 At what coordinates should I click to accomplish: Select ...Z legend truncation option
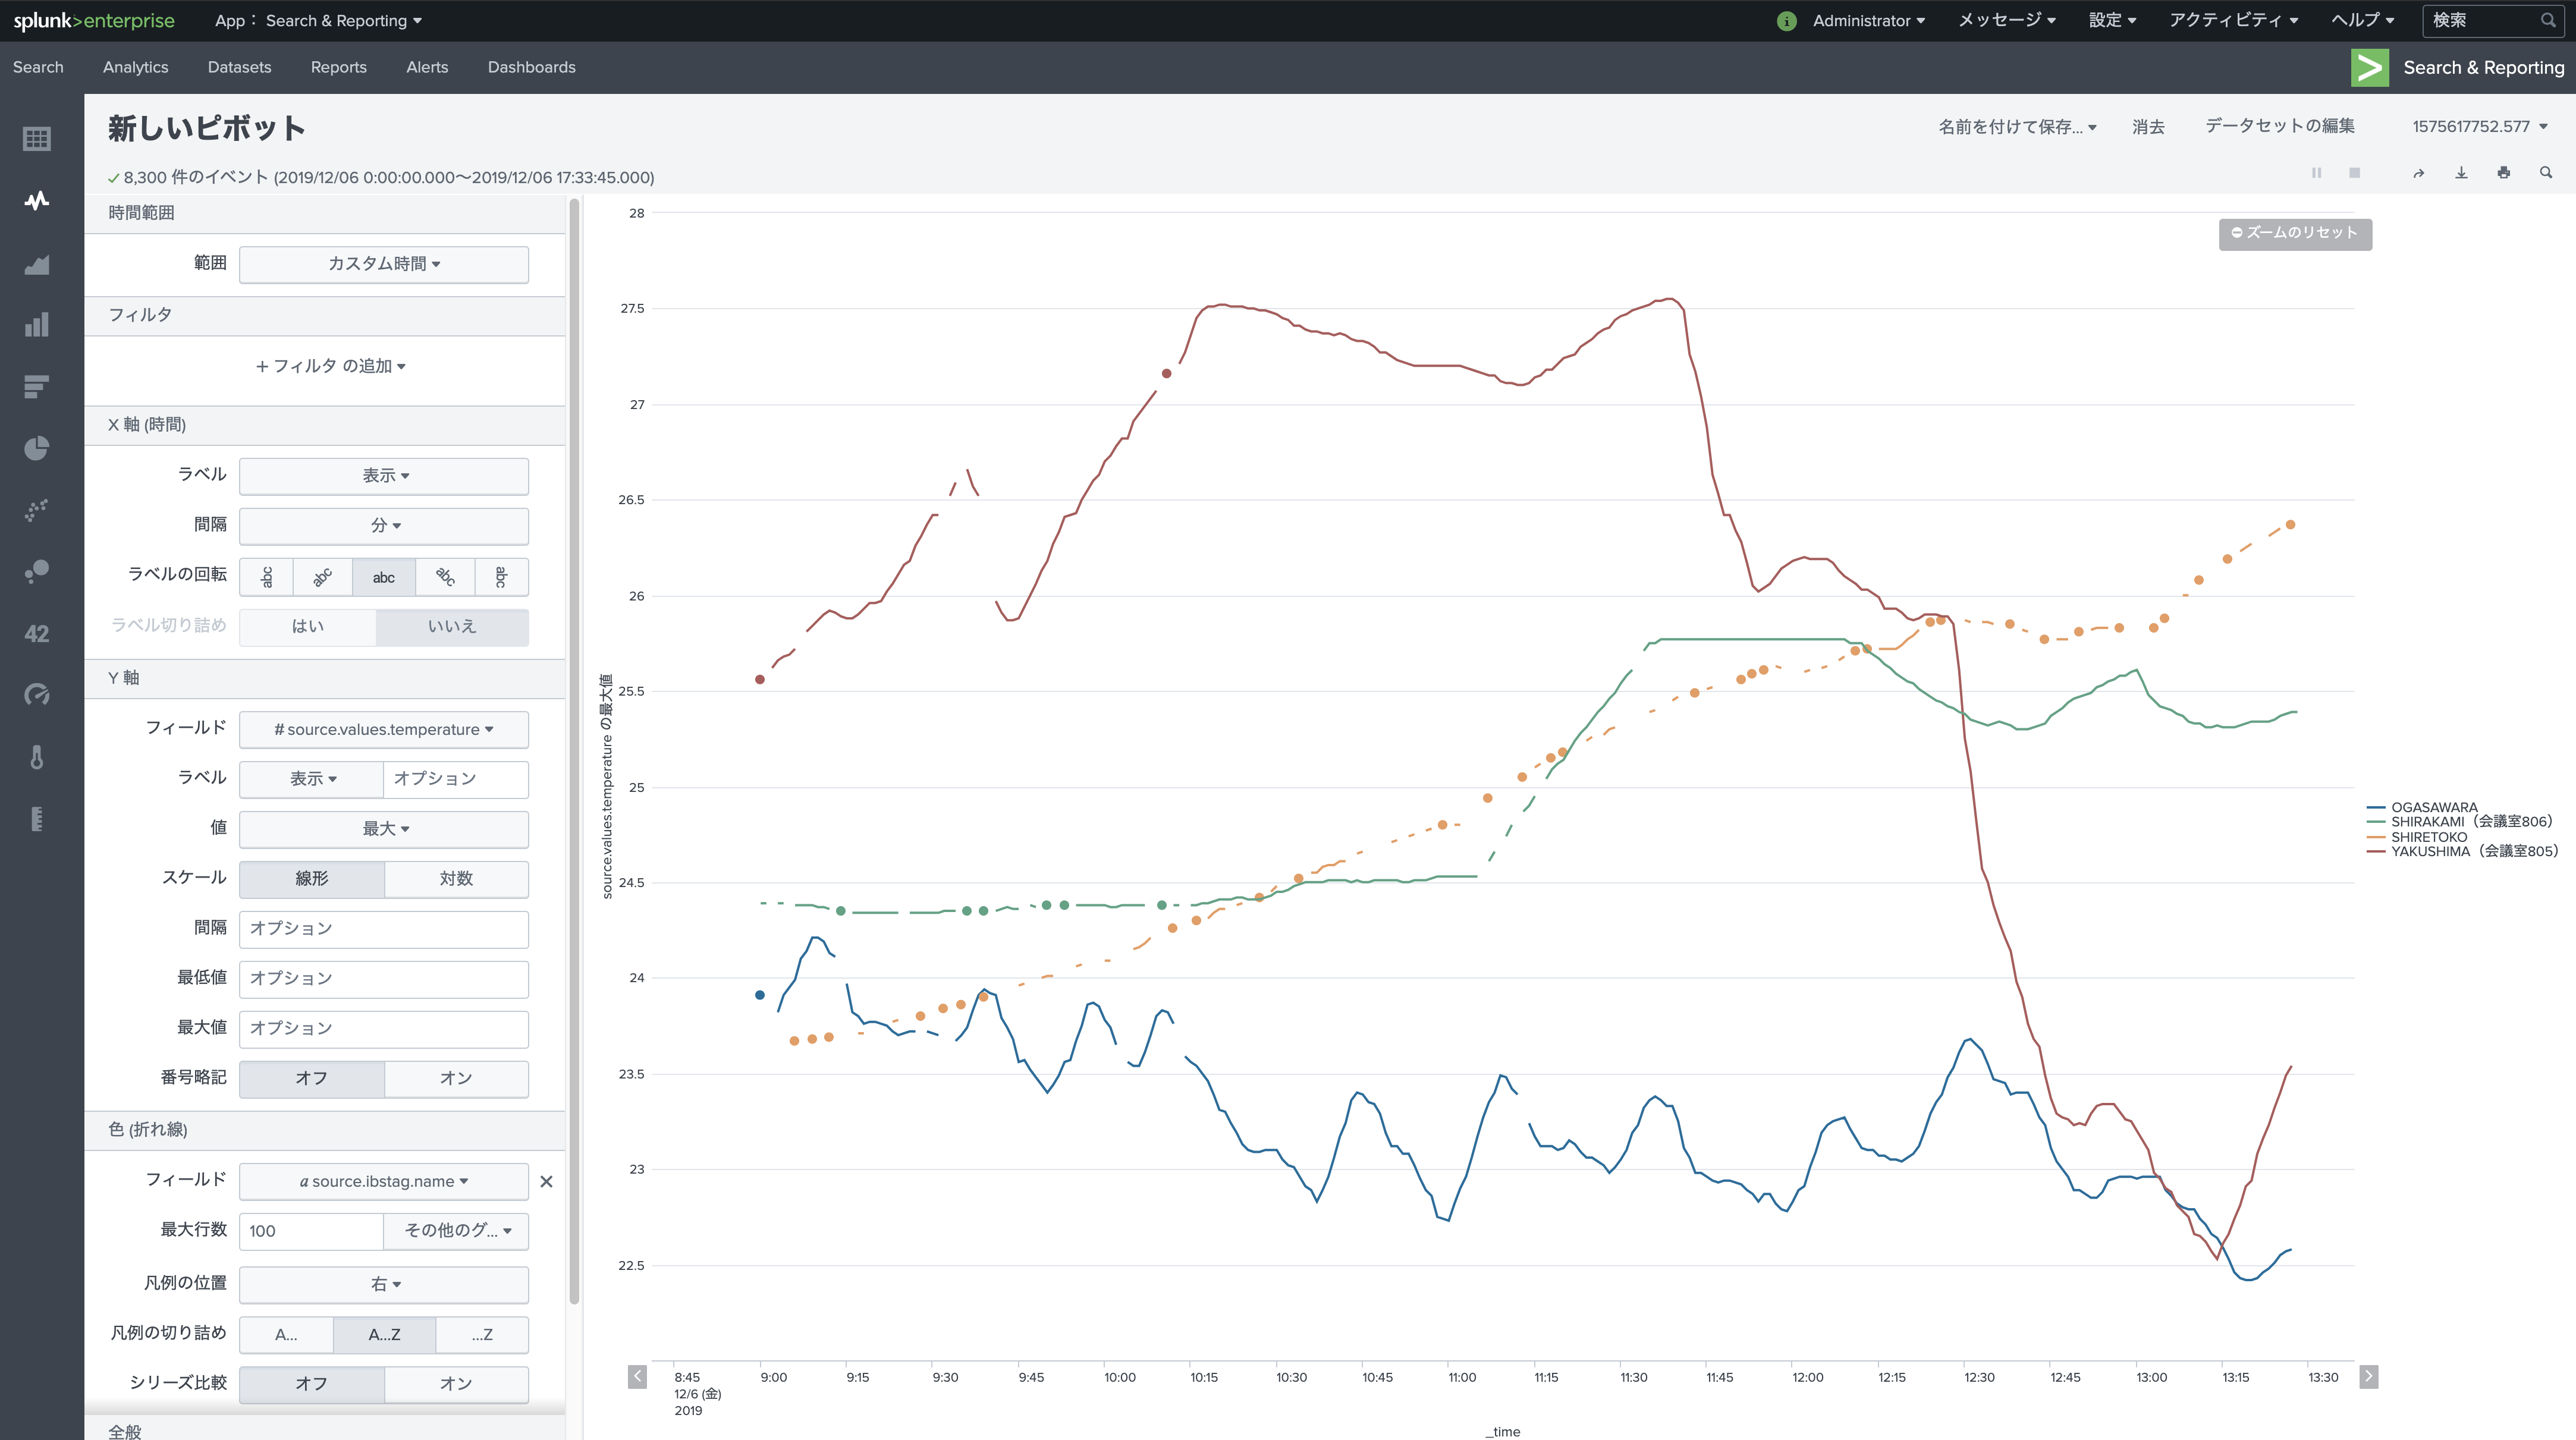pos(482,1334)
